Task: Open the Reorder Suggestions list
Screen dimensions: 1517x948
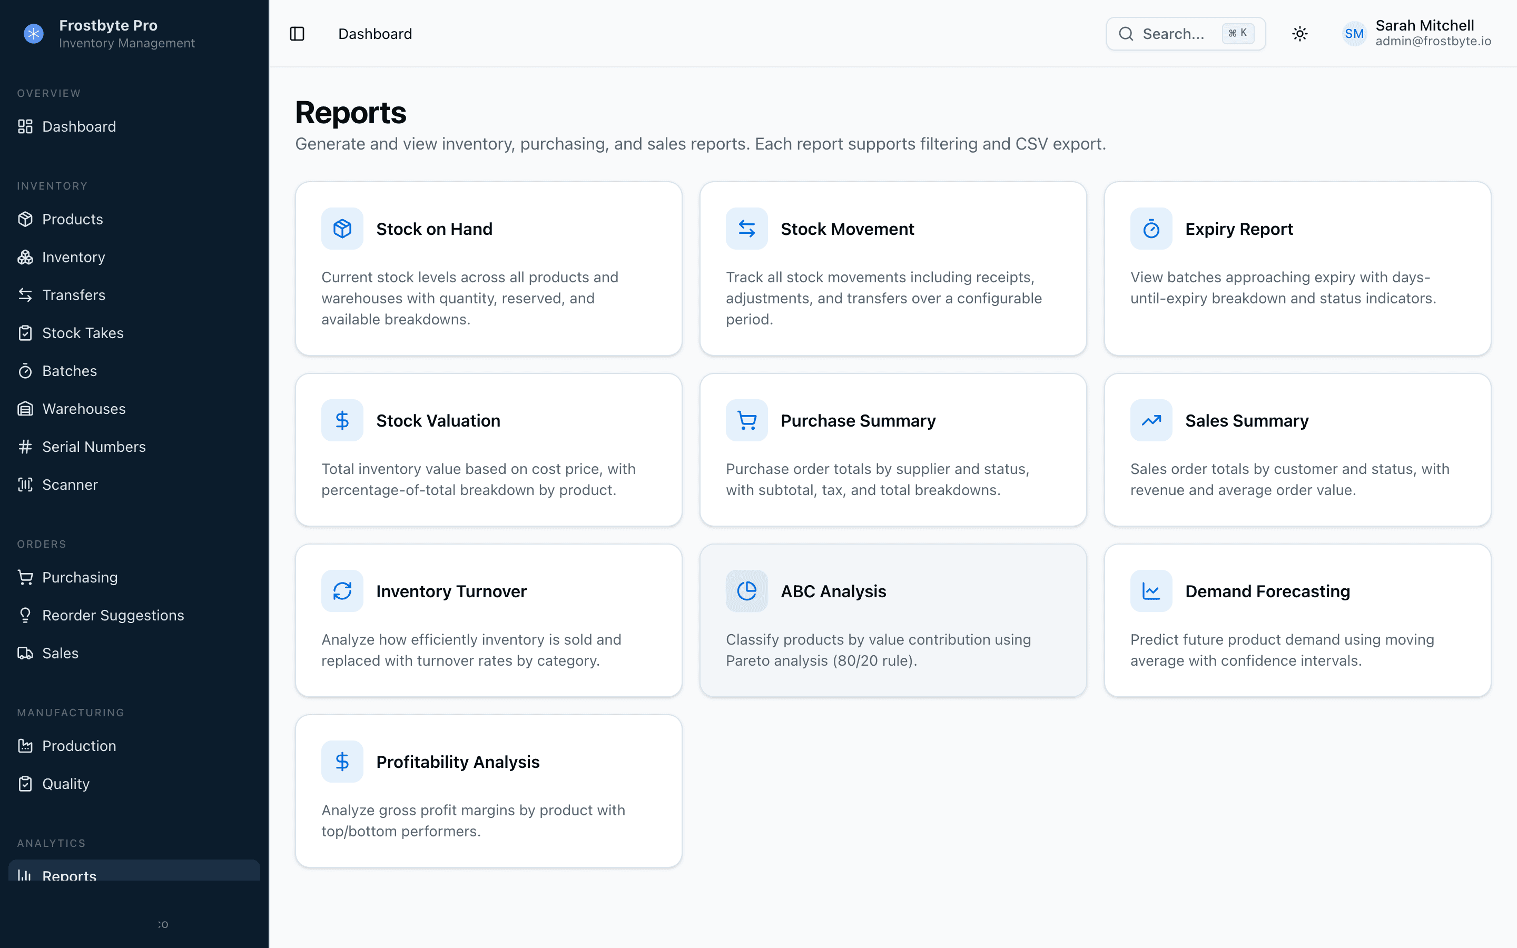Action: 113,615
